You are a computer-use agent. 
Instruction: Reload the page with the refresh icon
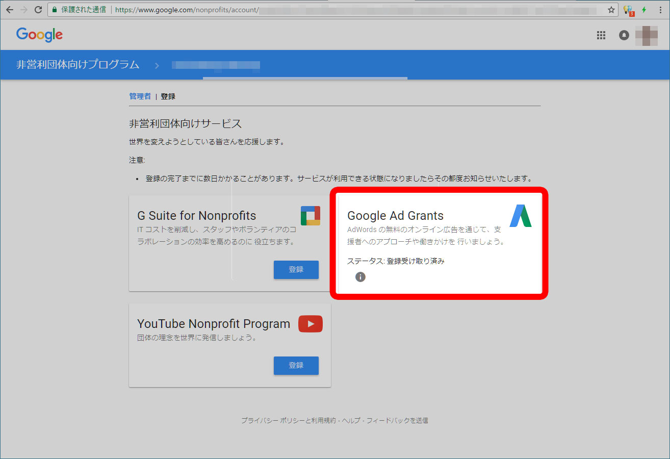tap(38, 10)
